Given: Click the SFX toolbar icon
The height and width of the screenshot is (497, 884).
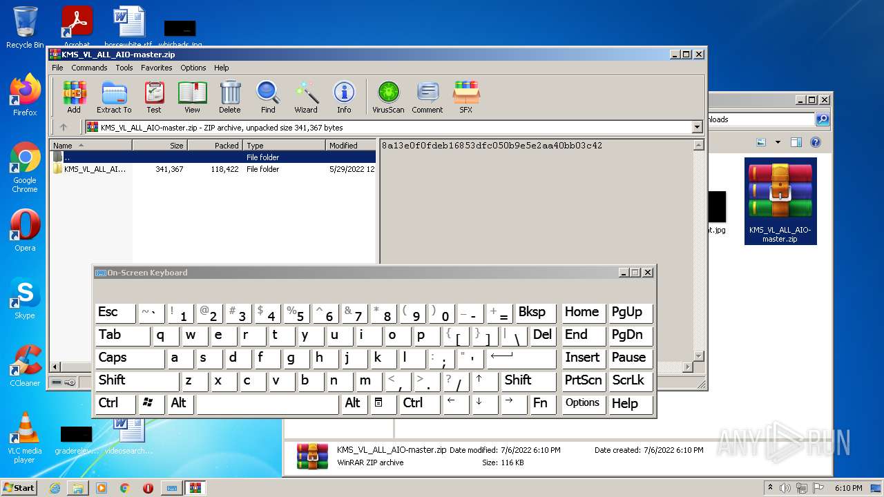Looking at the screenshot, I should pos(466,97).
